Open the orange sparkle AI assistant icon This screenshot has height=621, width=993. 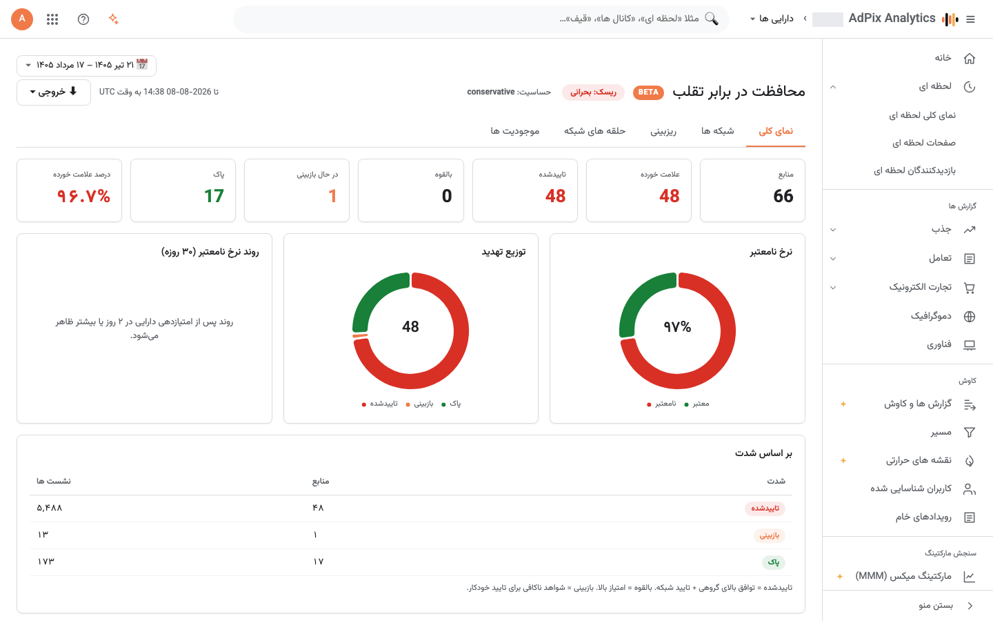pyautogui.click(x=114, y=19)
